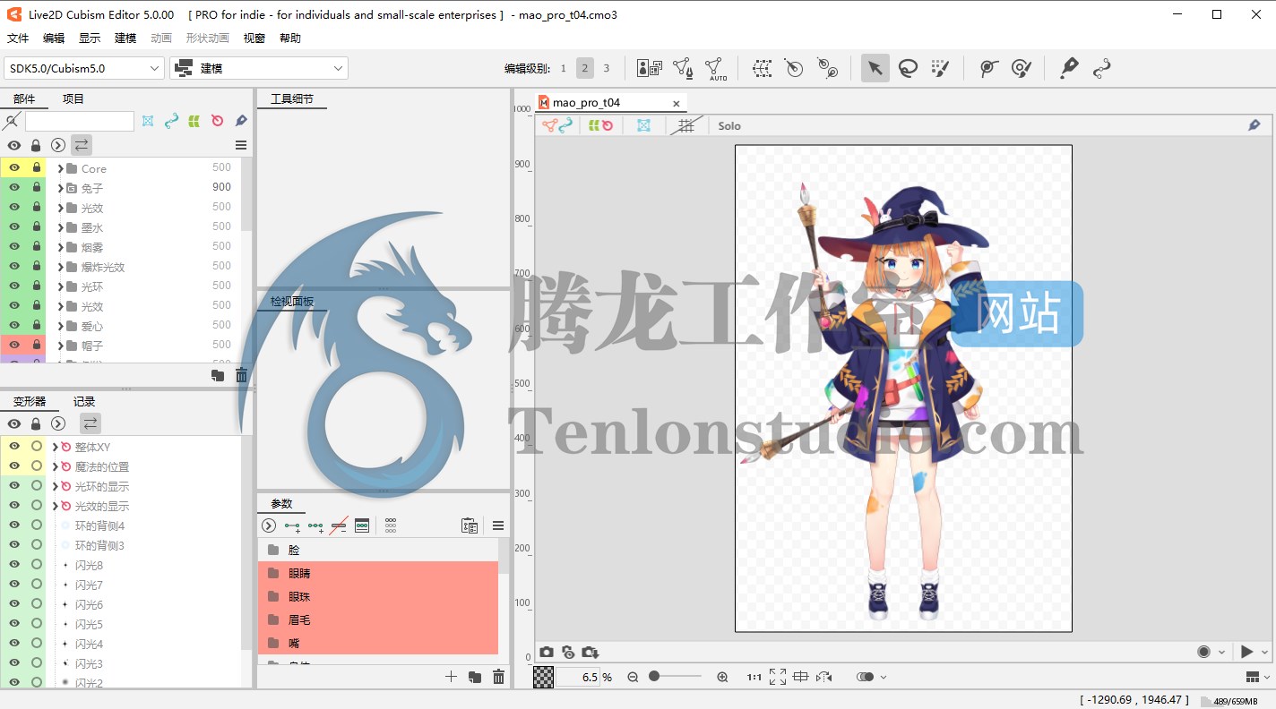Screen dimensions: 1276x709
Task: Set edit level to 3
Action: point(607,68)
